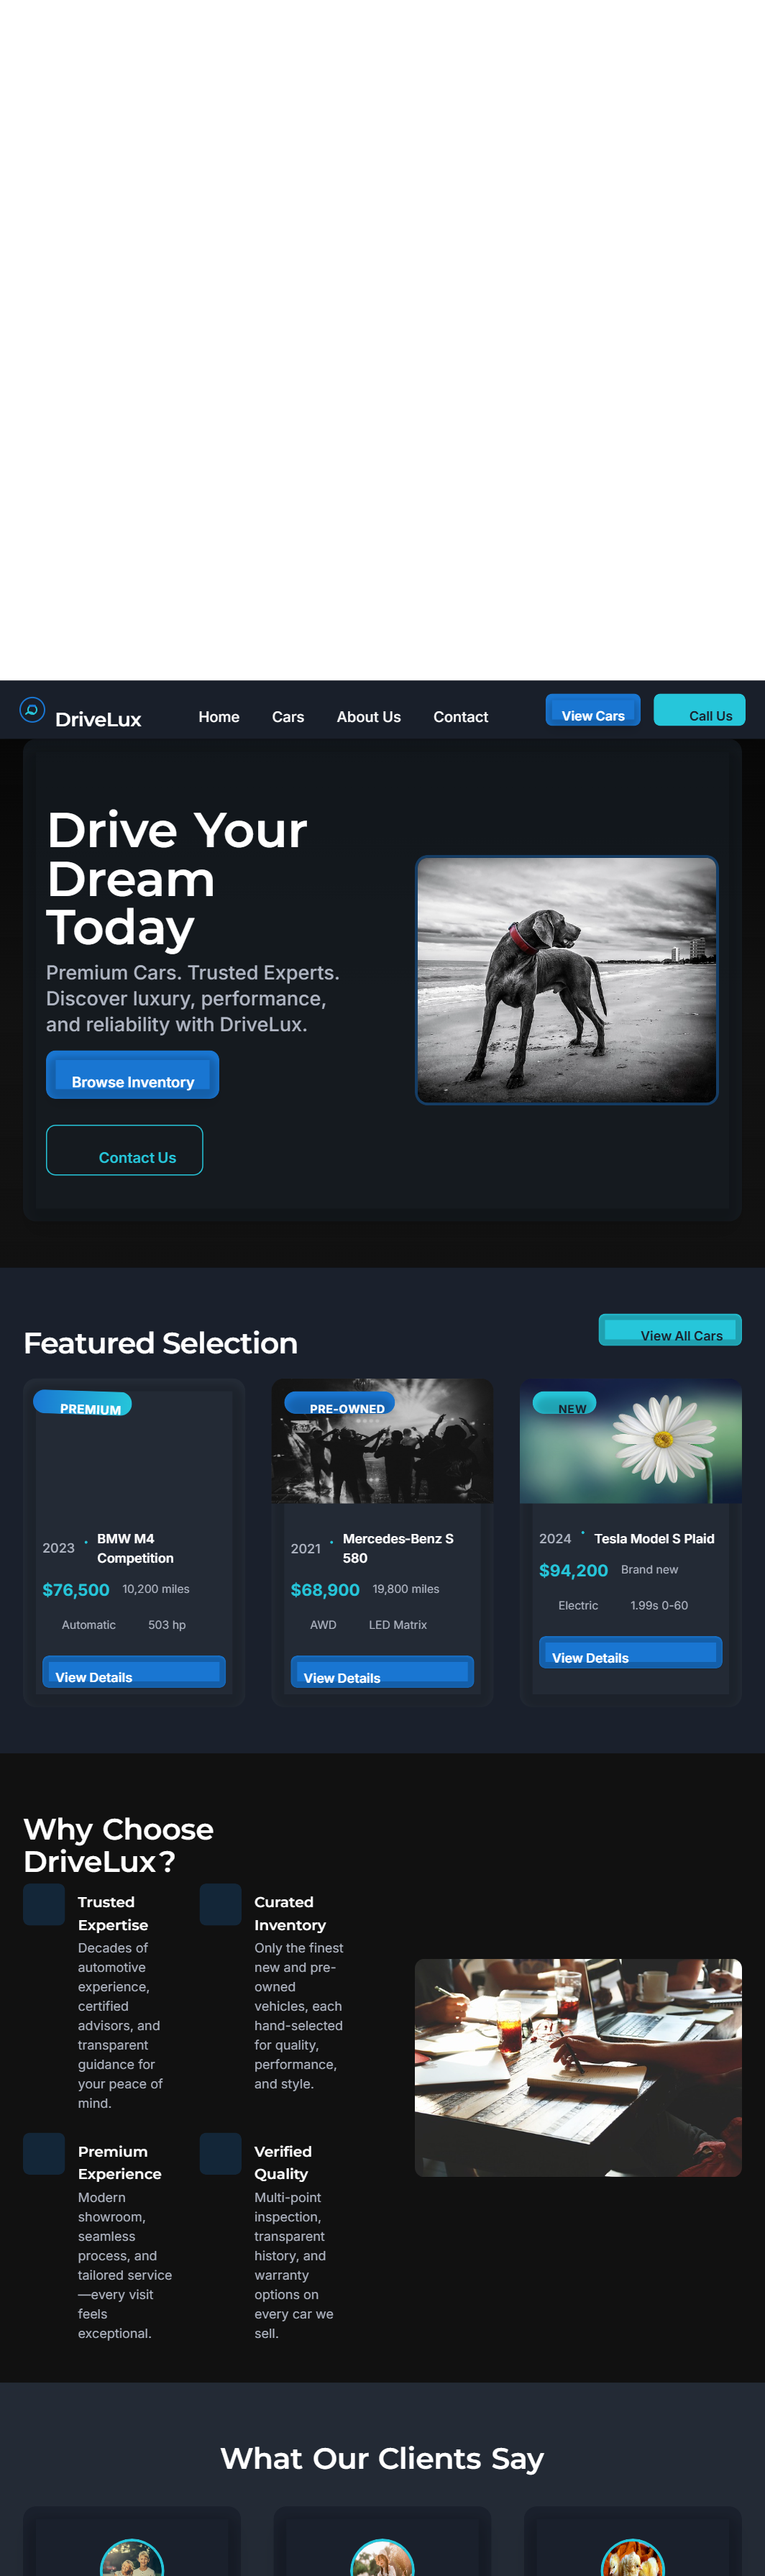765x2576 pixels.
Task: Click the Verified Quality feature icon
Action: [x=220, y=2154]
